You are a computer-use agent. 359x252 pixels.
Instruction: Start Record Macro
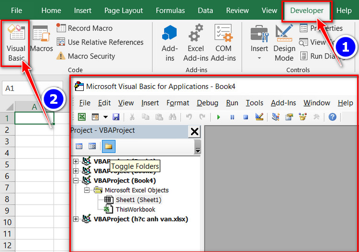click(x=84, y=28)
